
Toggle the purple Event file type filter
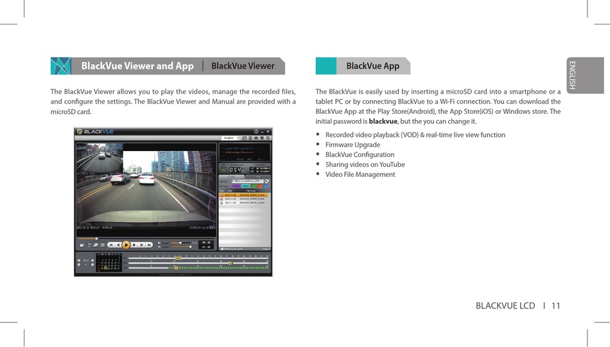(x=236, y=186)
